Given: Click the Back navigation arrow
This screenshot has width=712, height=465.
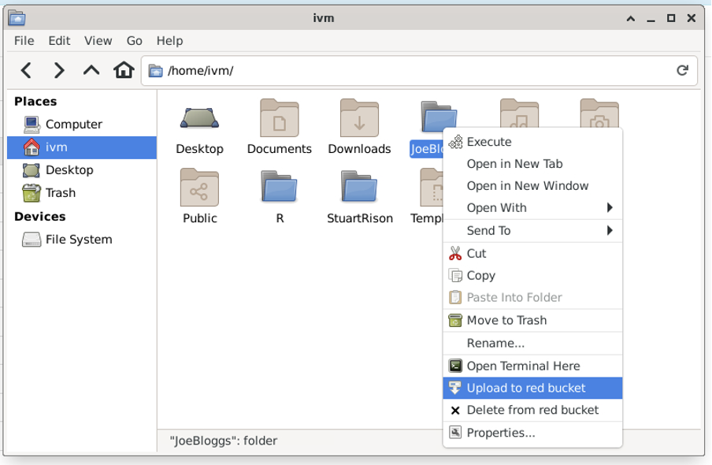Looking at the screenshot, I should click(x=26, y=71).
